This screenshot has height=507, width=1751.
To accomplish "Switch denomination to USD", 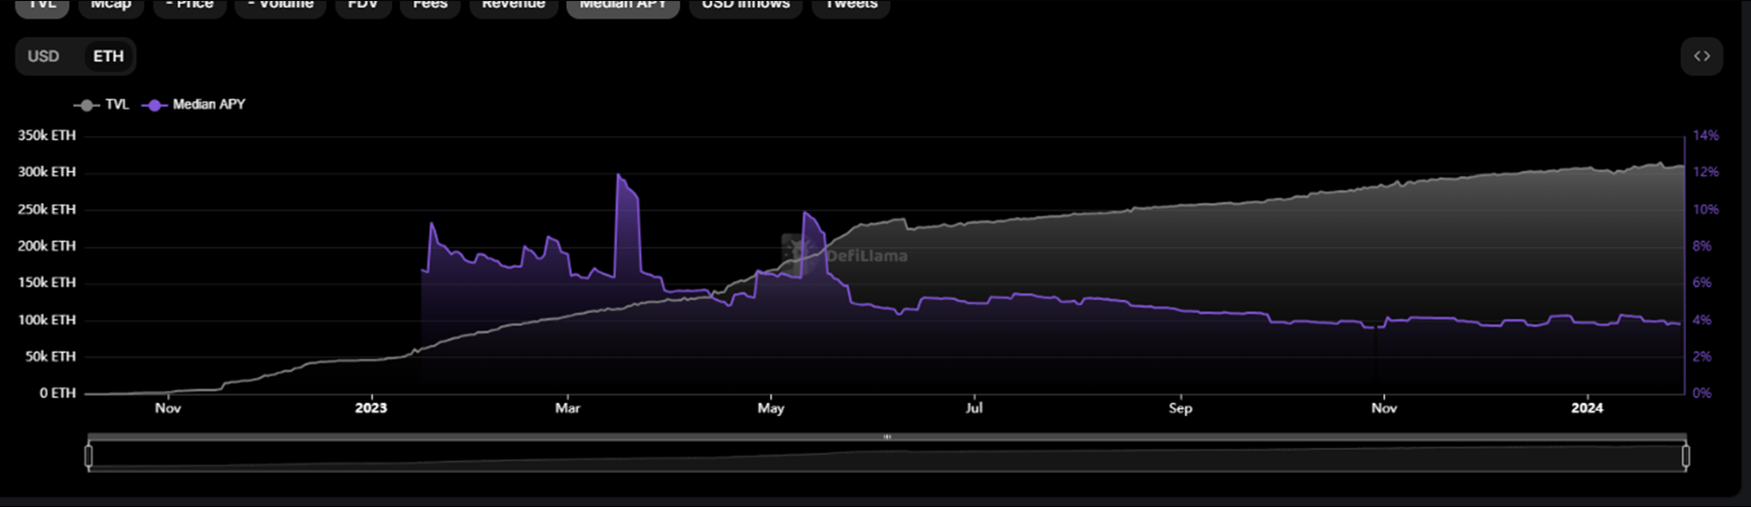I will 44,56.
